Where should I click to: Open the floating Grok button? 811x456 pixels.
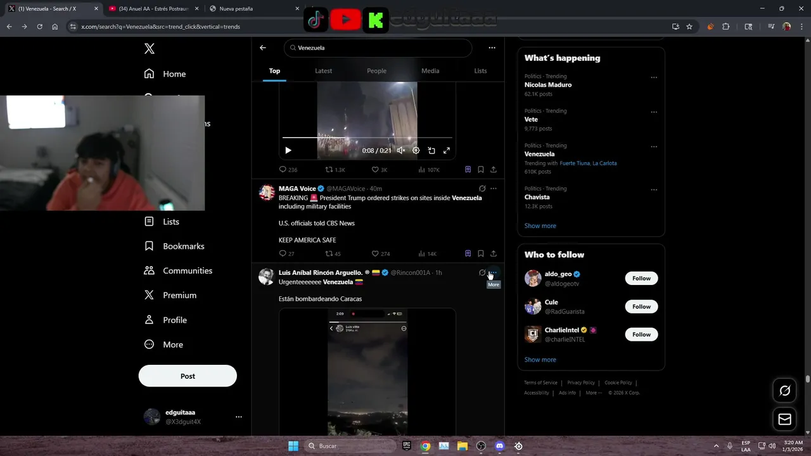click(x=784, y=391)
